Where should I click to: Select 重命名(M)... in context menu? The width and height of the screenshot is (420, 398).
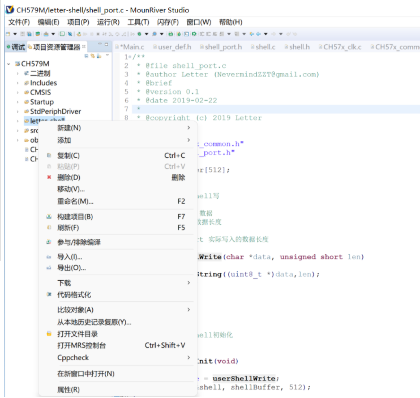point(118,201)
